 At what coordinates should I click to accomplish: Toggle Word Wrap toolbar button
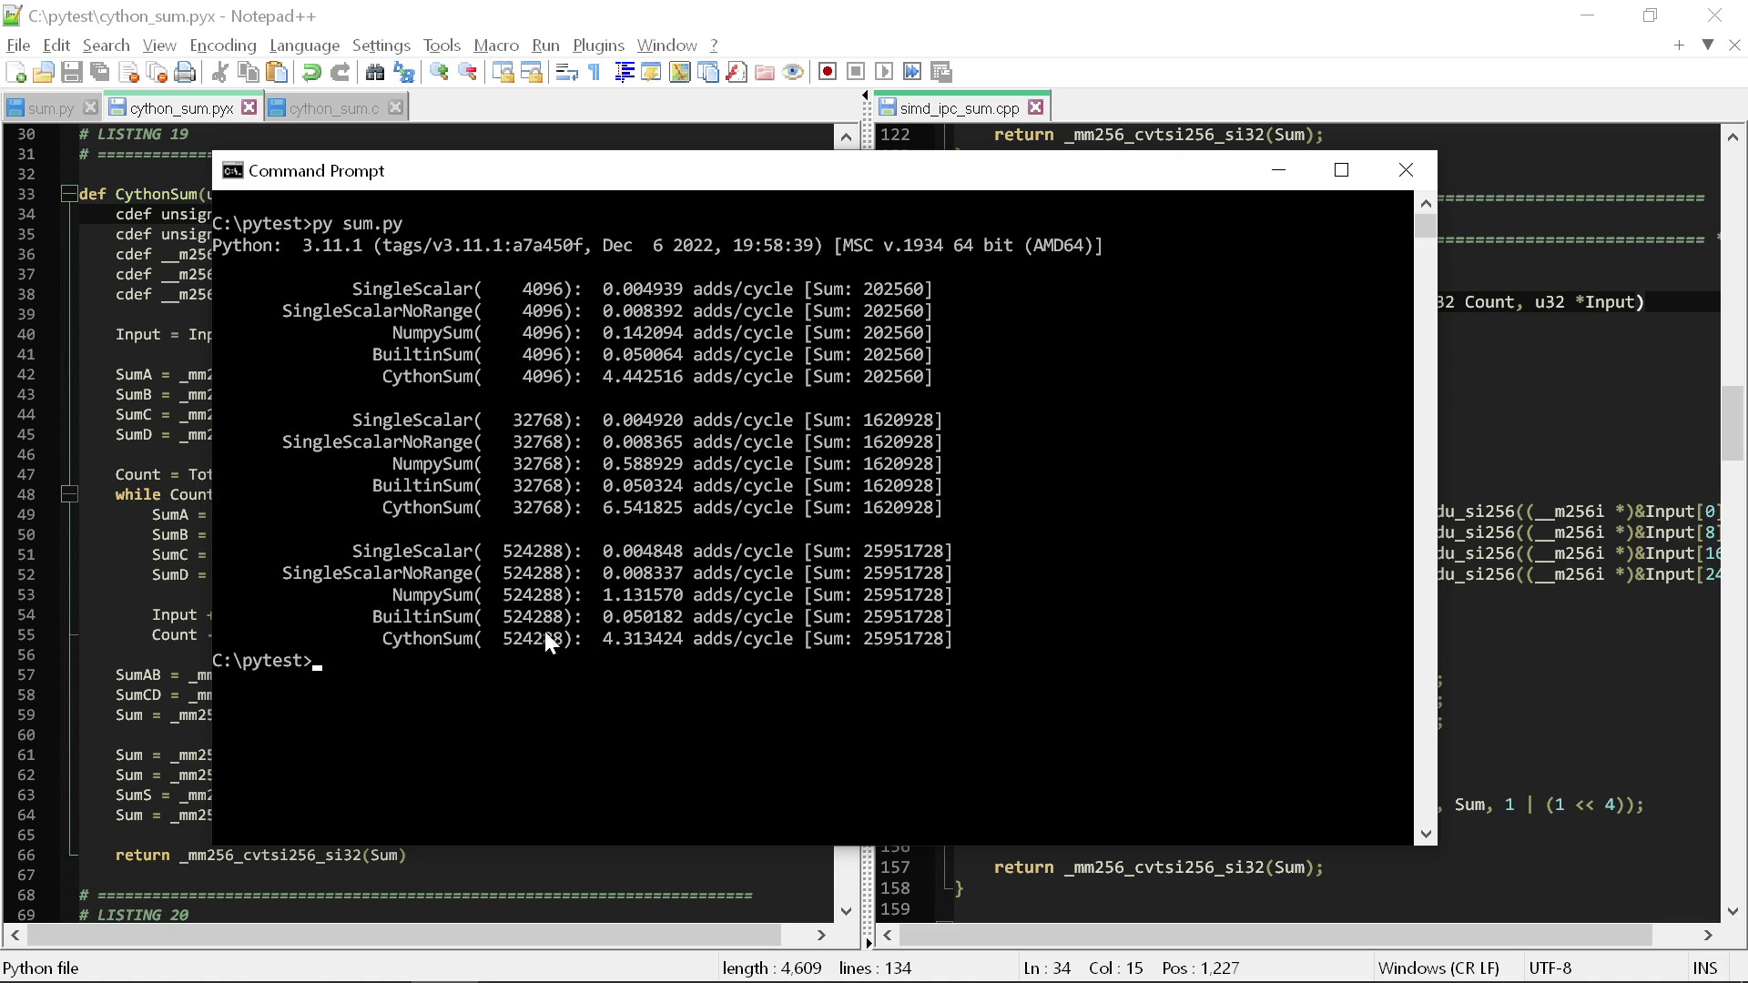[x=566, y=73]
